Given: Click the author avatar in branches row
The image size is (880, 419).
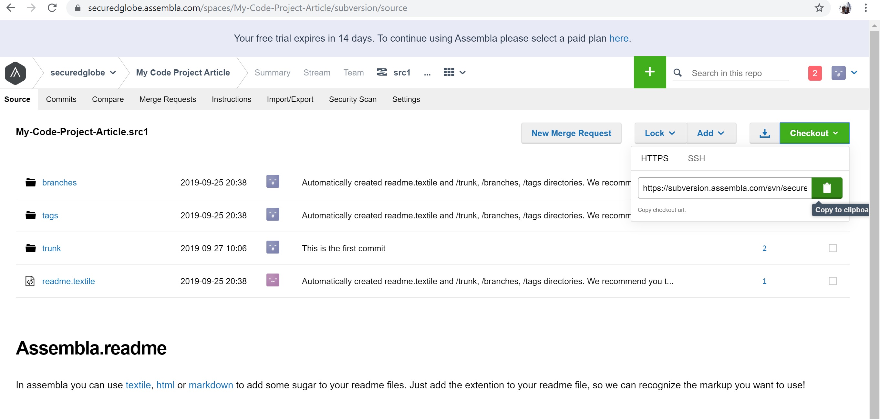Looking at the screenshot, I should 273,182.
